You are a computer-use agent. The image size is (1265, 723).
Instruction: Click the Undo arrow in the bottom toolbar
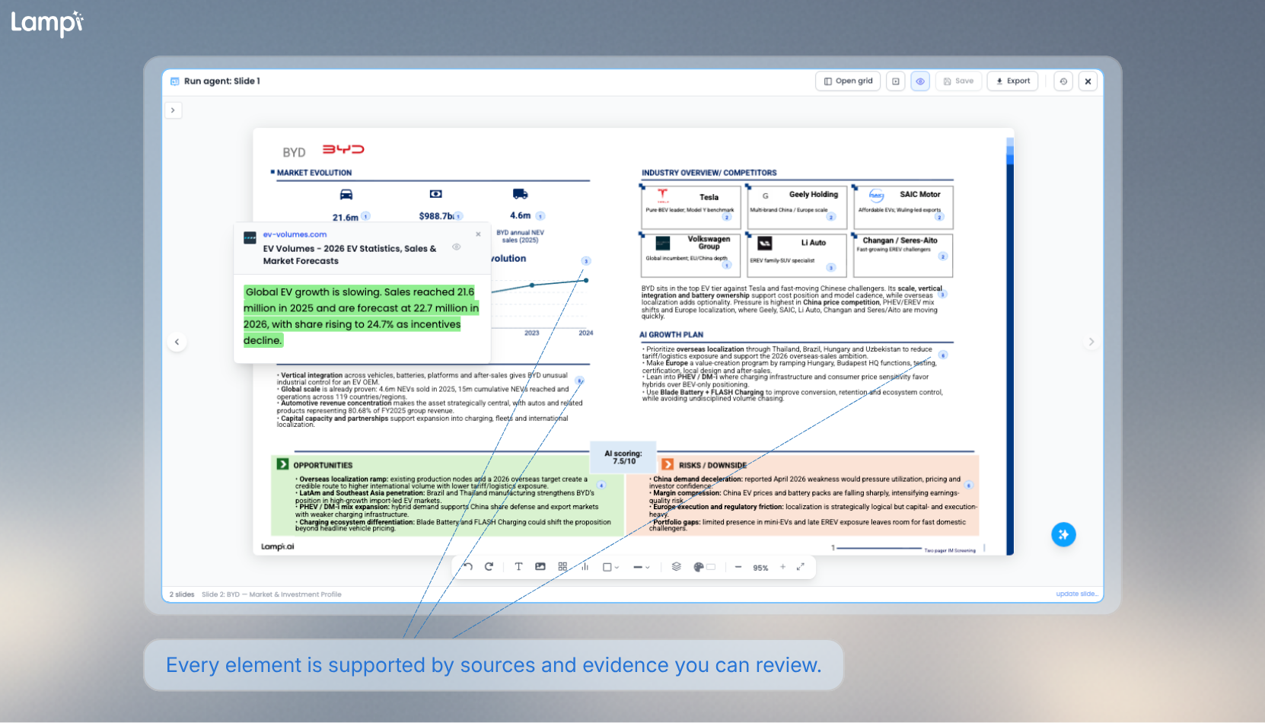pos(468,567)
